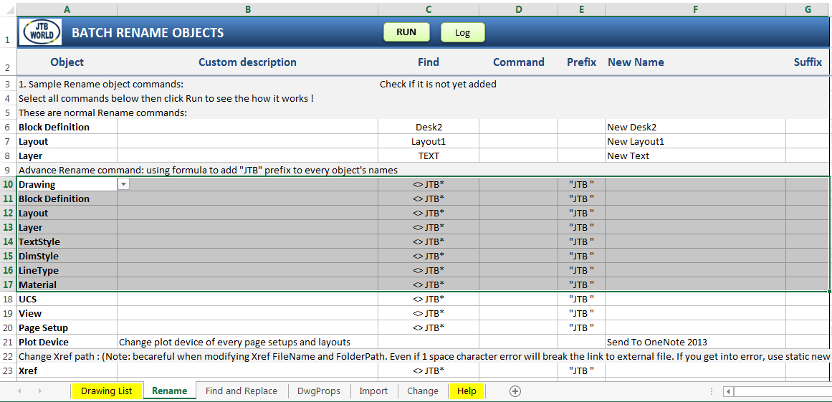Screen dimensions: 832x402
Task: Click the Plot Device cell
Action: (67, 342)
